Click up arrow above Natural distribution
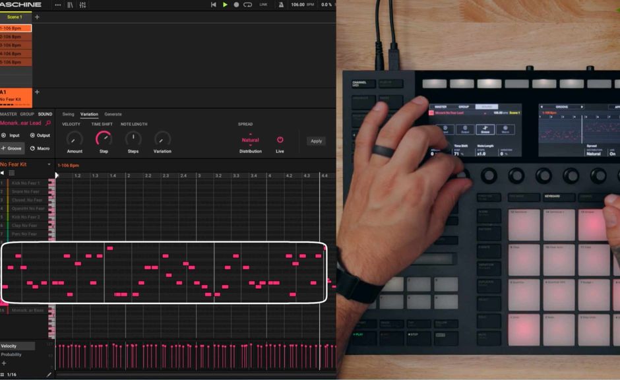Image resolution: width=620 pixels, height=380 pixels. [250, 135]
